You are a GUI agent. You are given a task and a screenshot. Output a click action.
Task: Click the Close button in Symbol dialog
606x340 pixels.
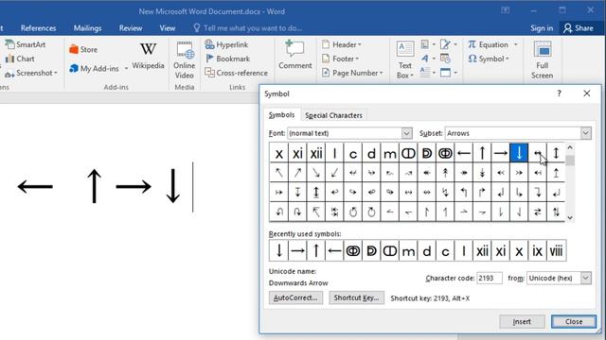click(574, 321)
